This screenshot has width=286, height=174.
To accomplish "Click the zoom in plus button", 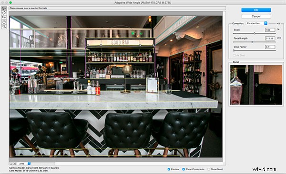I will point(14,164).
